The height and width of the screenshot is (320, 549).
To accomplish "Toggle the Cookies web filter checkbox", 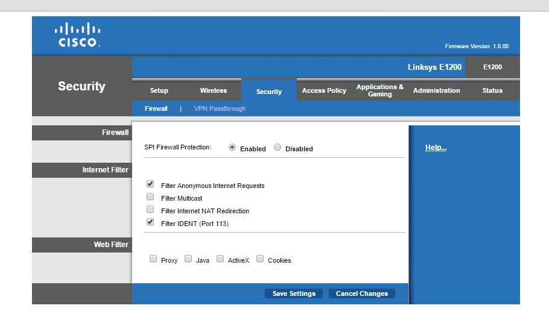I will pyautogui.click(x=260, y=259).
